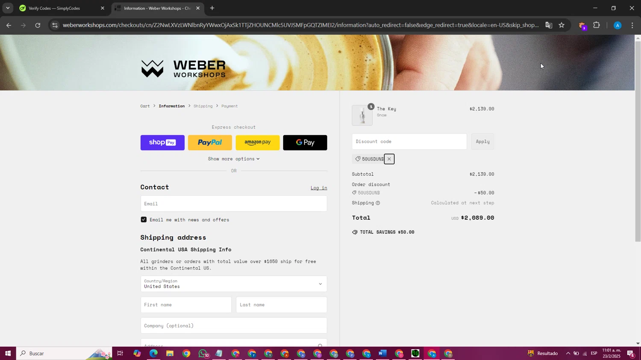
Task: Click the taskbar Buscar search box
Action: pos(64,353)
